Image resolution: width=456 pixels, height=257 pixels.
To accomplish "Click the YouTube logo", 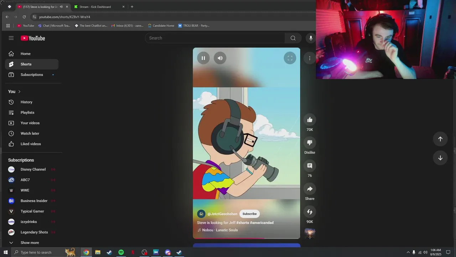I will [33, 38].
